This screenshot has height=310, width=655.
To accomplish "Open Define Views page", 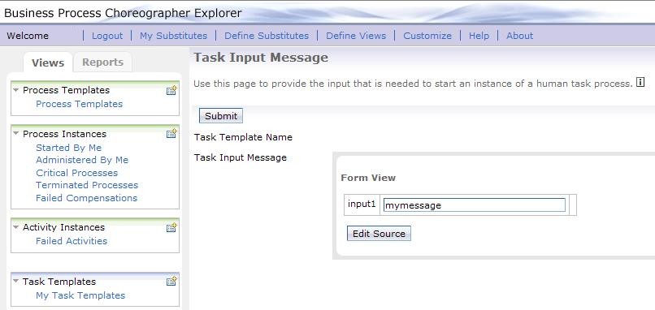I will click(x=356, y=36).
